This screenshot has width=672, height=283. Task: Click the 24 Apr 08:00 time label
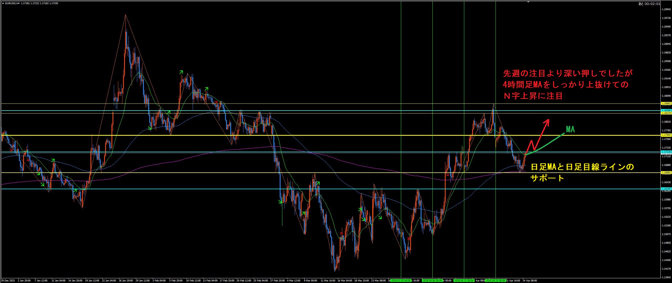point(530,280)
